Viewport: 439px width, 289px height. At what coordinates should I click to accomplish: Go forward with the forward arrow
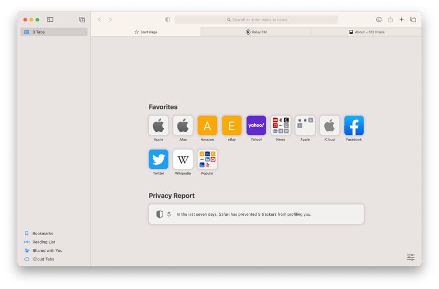click(x=110, y=19)
